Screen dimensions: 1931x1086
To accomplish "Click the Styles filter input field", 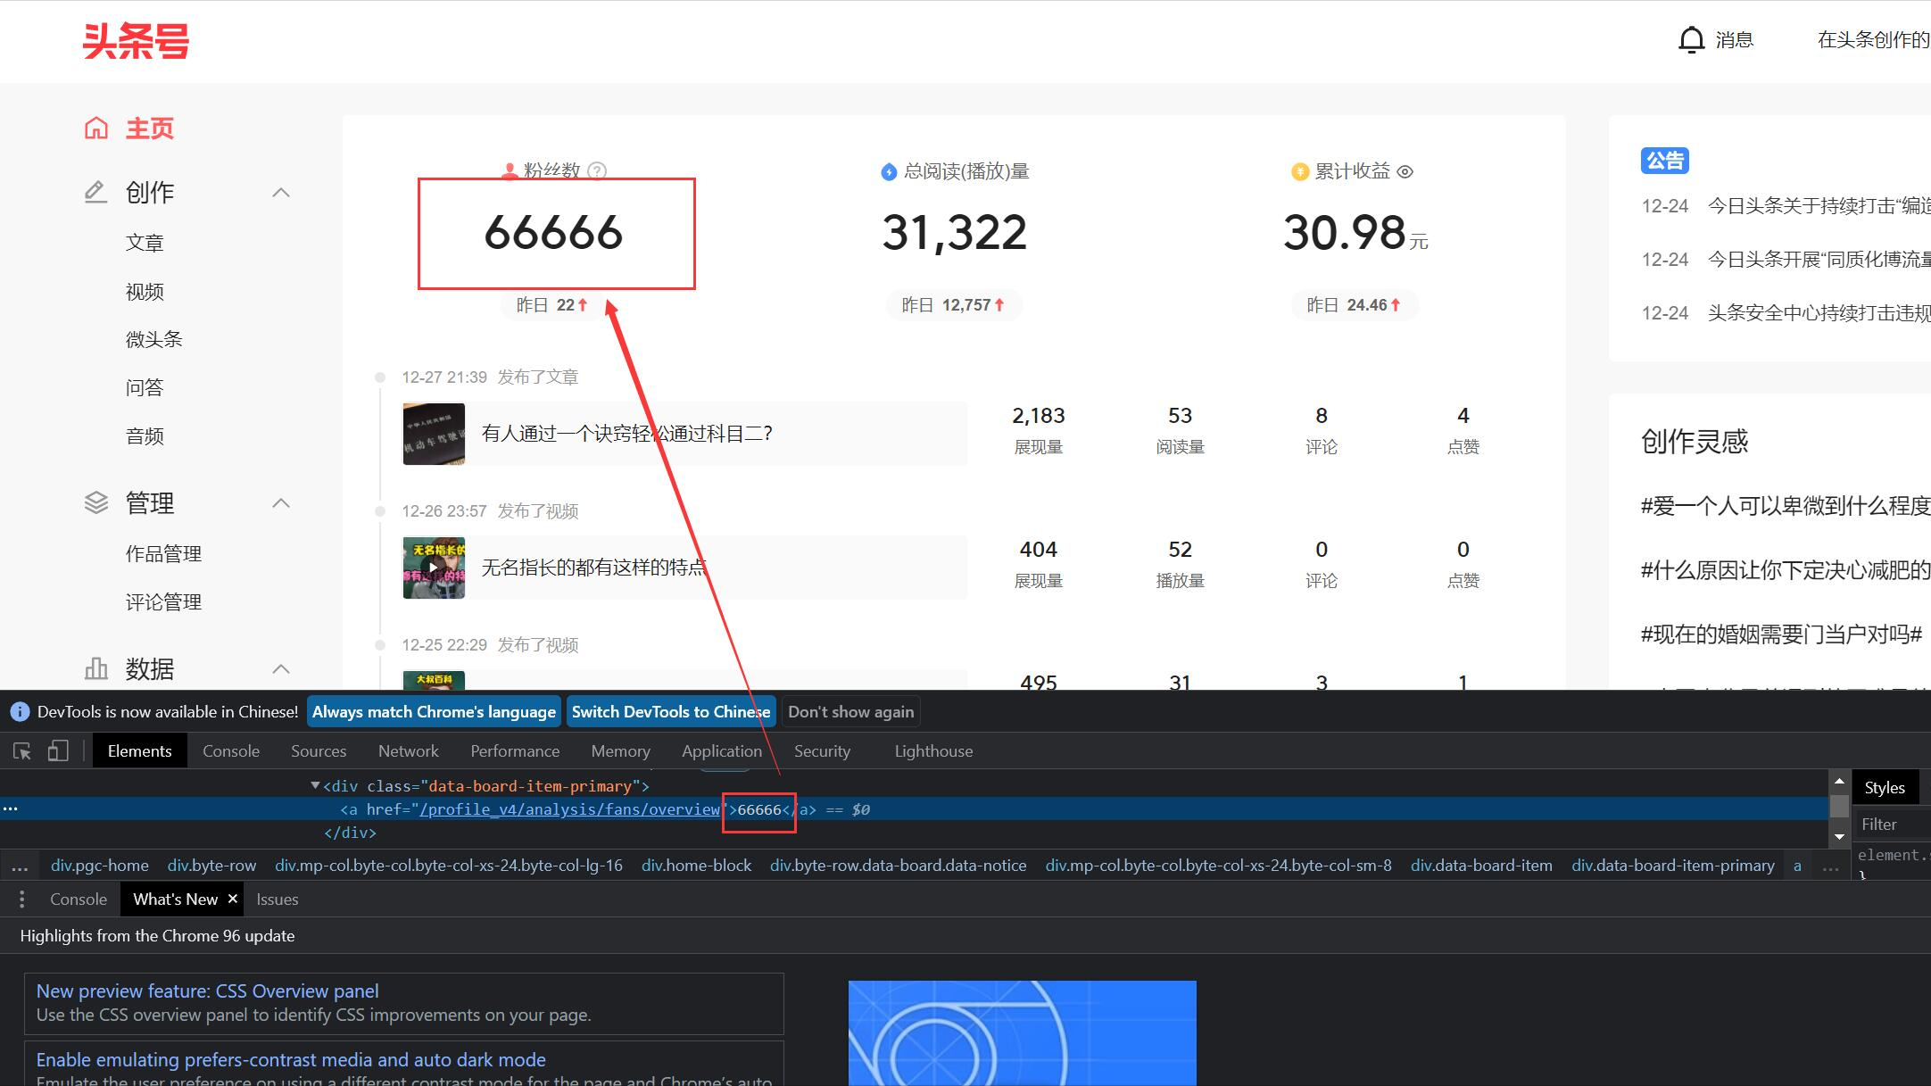I will (1892, 825).
